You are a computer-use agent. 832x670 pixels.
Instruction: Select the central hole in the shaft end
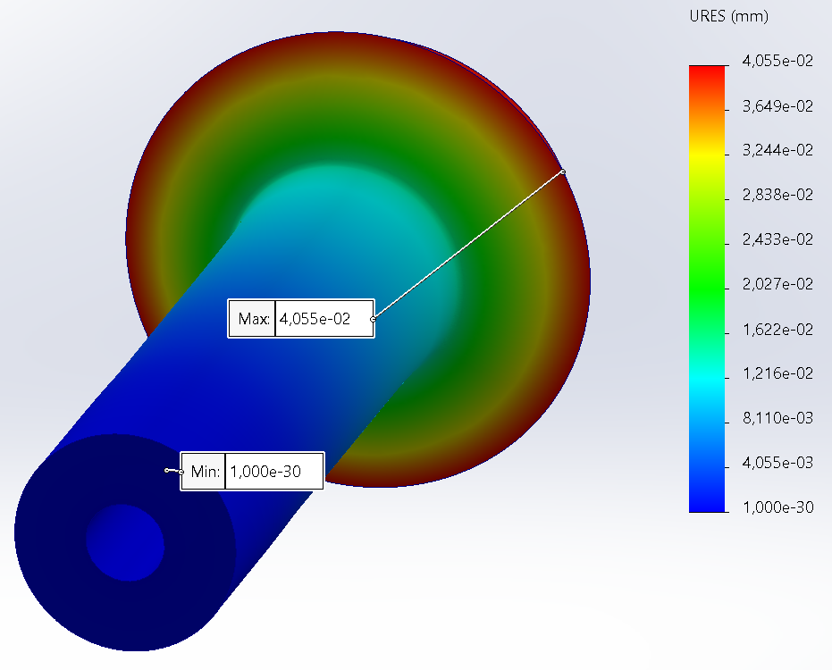tap(125, 541)
